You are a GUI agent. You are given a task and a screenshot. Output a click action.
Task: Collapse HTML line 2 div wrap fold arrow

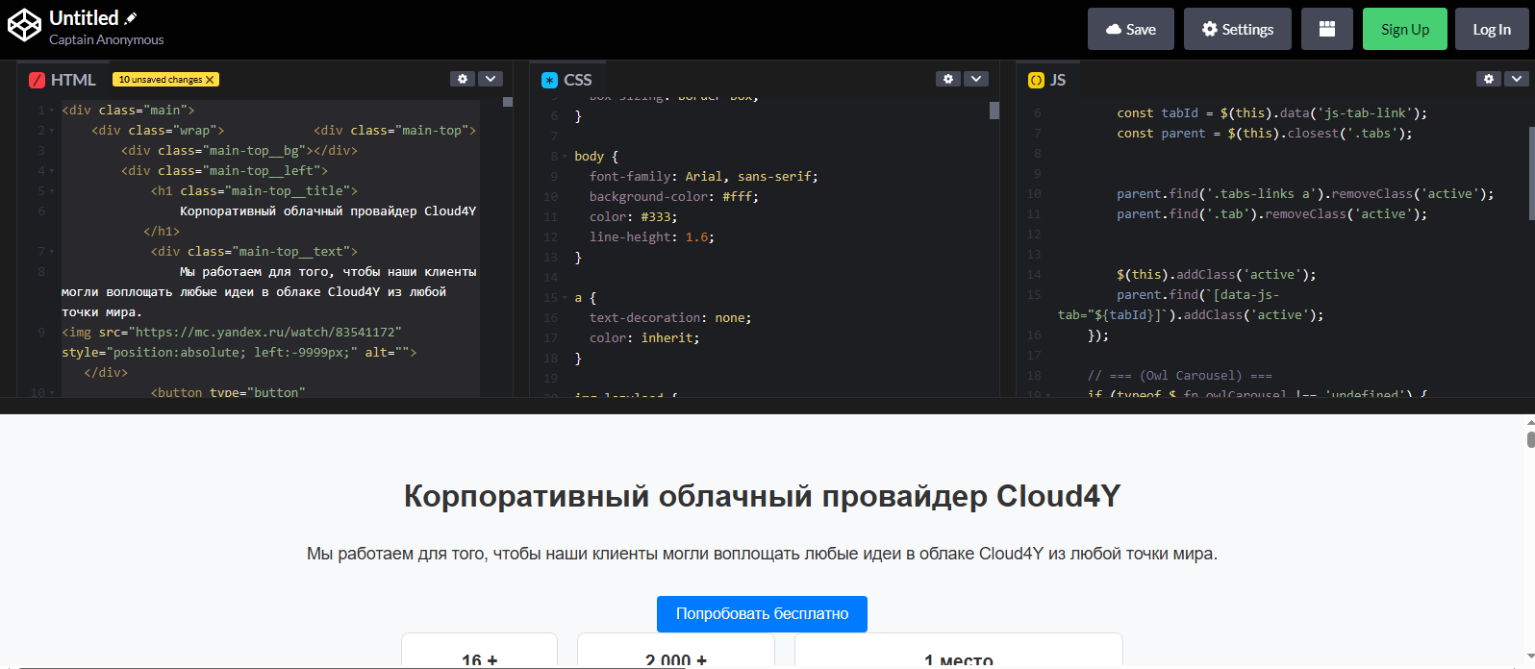tap(52, 131)
